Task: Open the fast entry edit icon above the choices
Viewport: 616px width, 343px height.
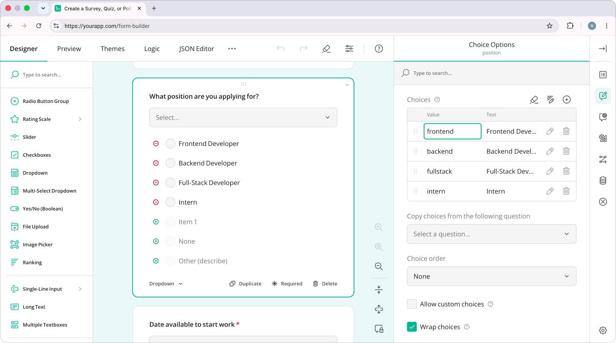Action: [551, 100]
